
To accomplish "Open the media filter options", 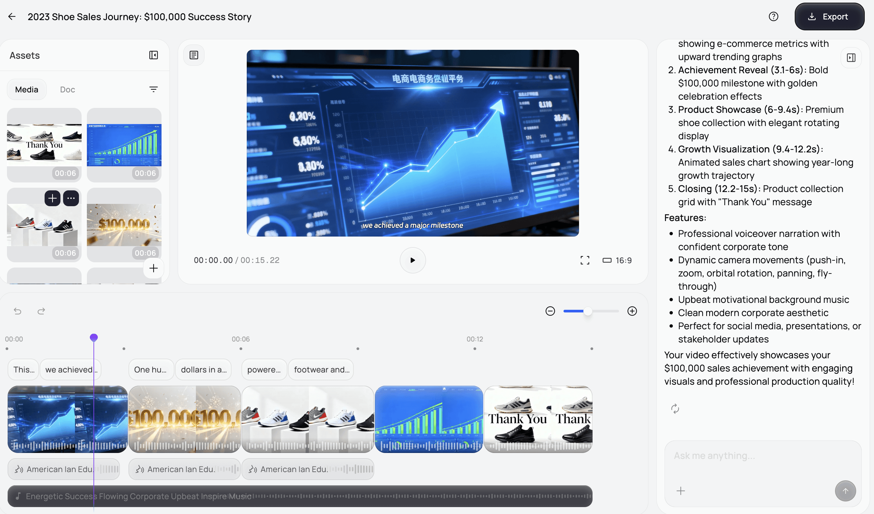I will (153, 89).
